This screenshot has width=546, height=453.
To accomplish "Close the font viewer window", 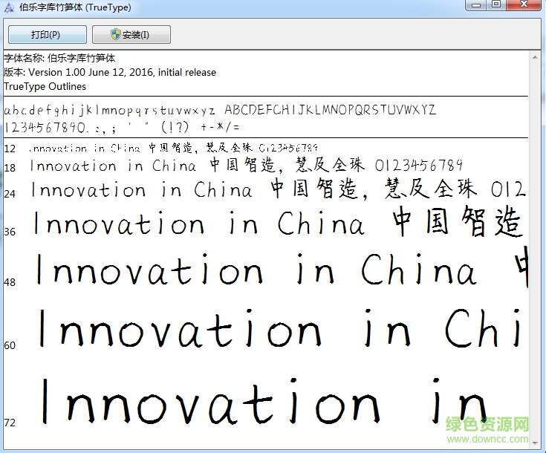I will pos(524,5).
